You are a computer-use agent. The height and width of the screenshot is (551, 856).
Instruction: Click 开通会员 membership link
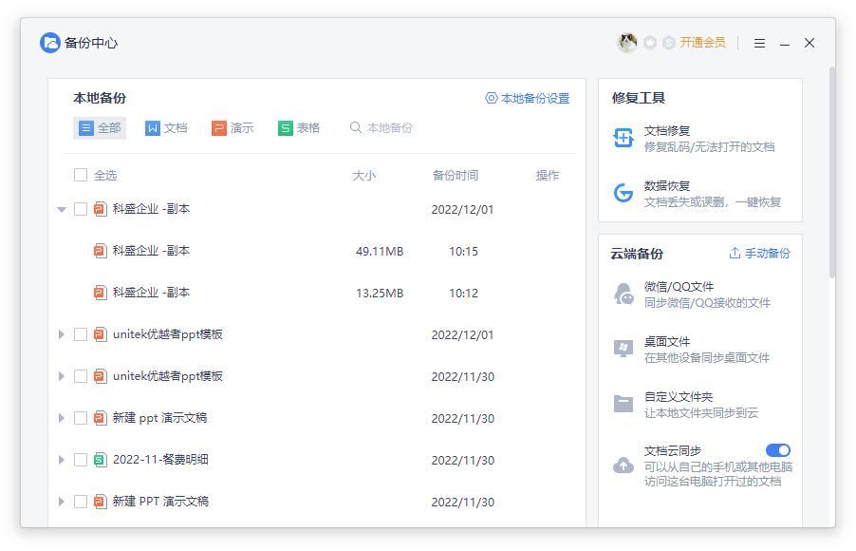click(702, 43)
